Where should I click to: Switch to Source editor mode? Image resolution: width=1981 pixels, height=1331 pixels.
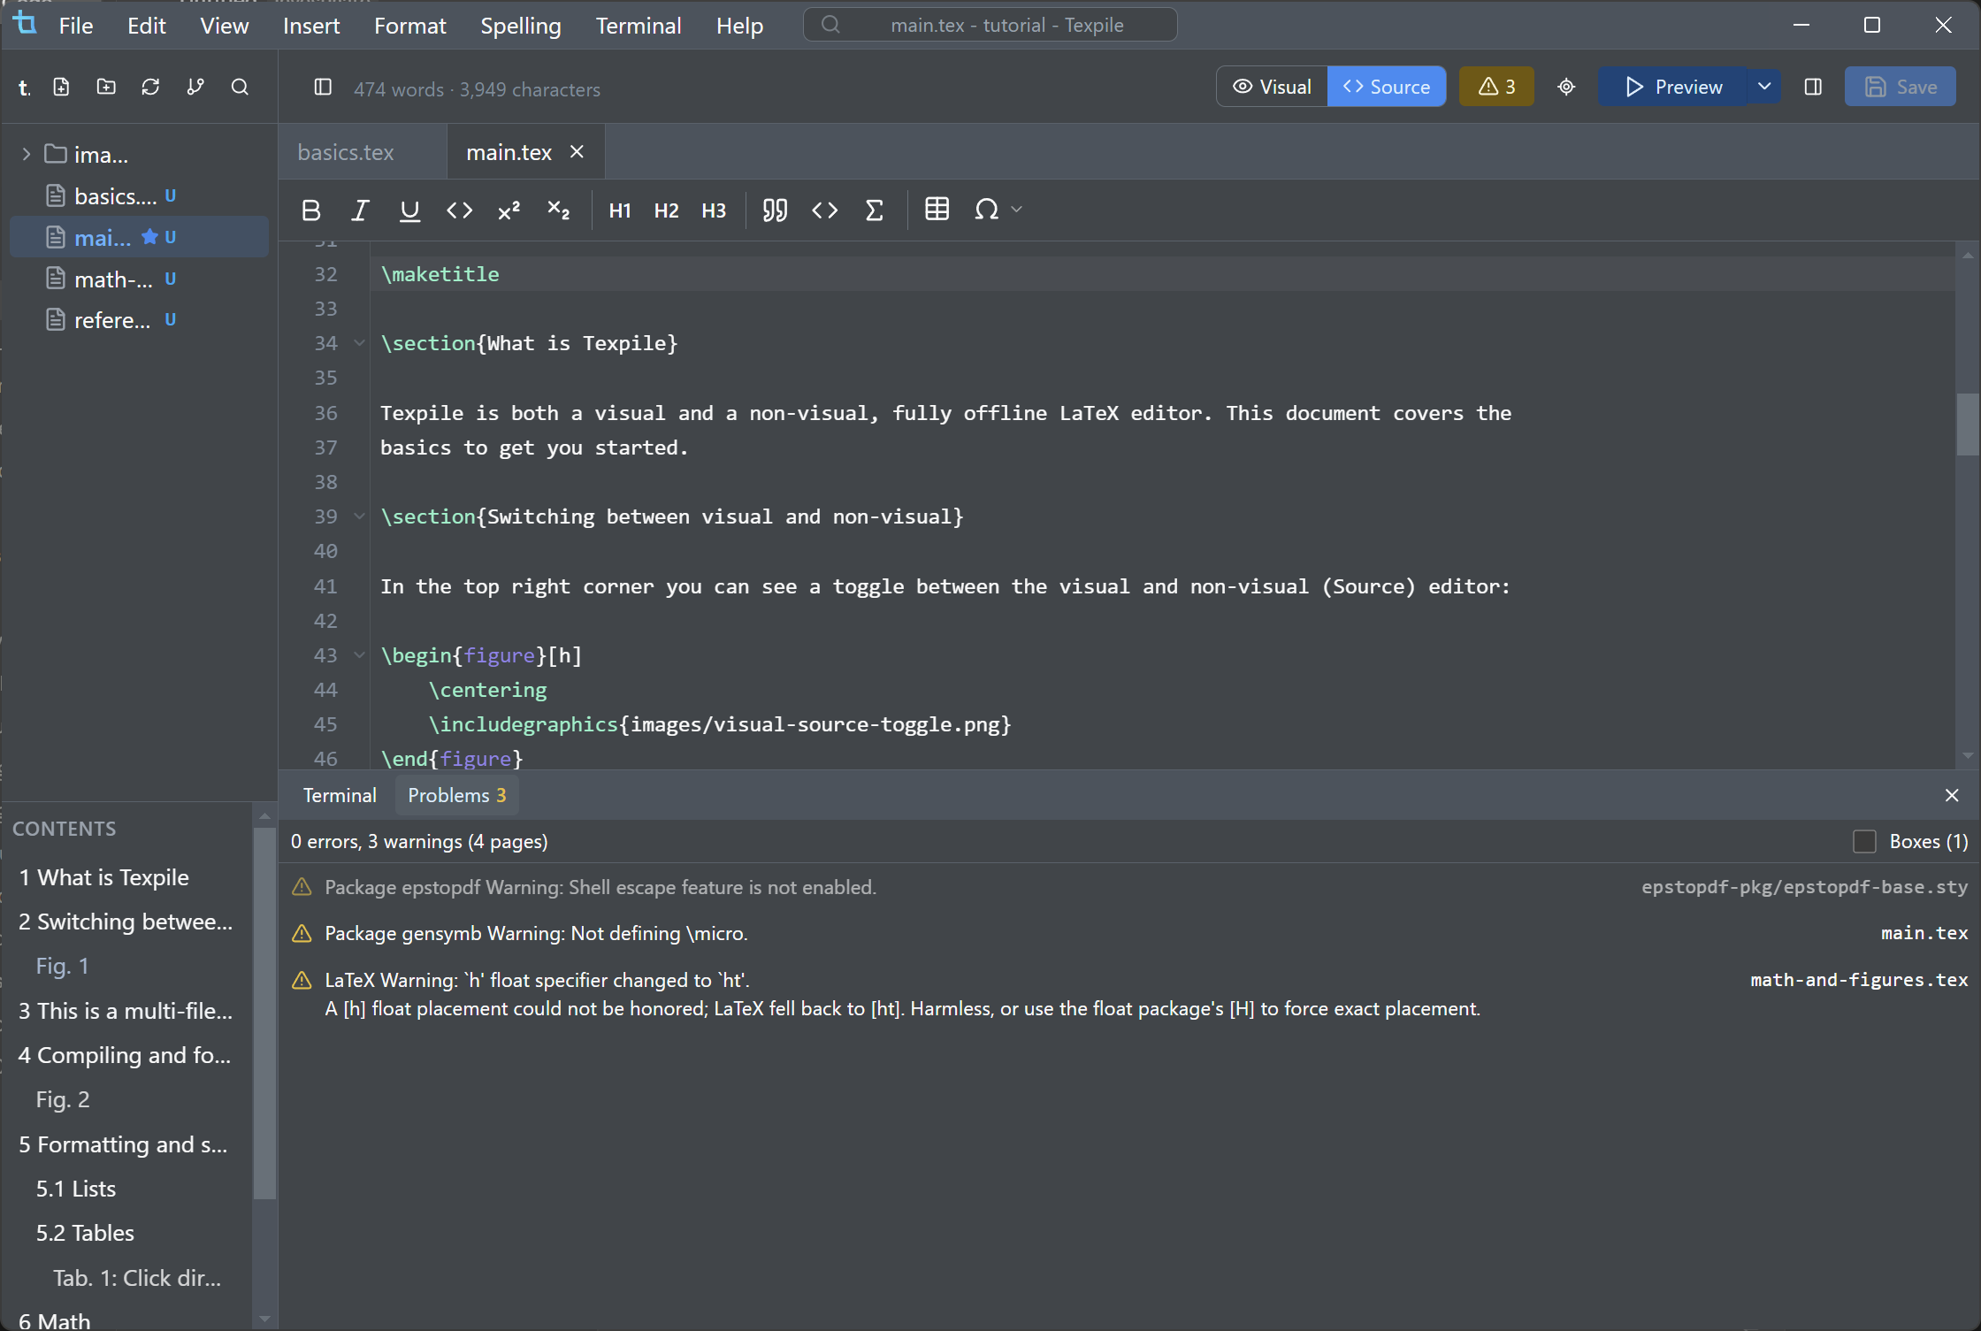(x=1387, y=87)
